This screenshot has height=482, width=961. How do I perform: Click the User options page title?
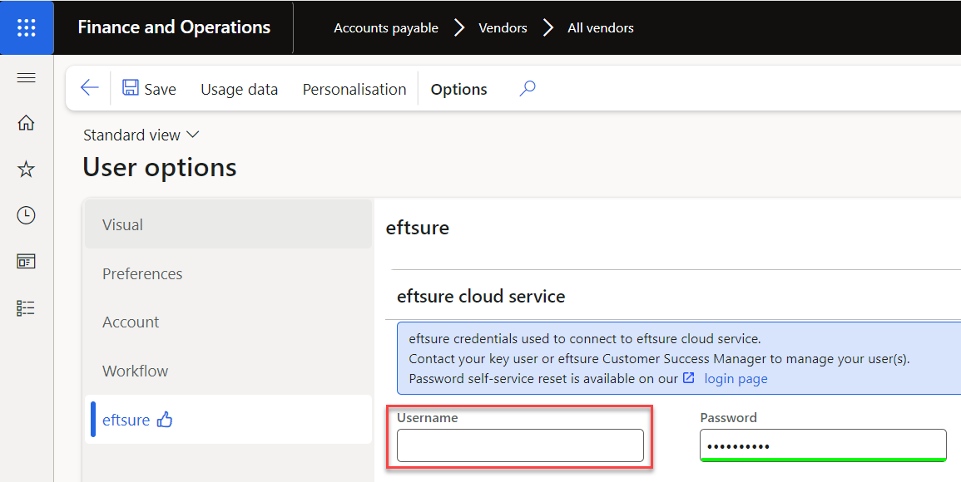click(x=160, y=167)
